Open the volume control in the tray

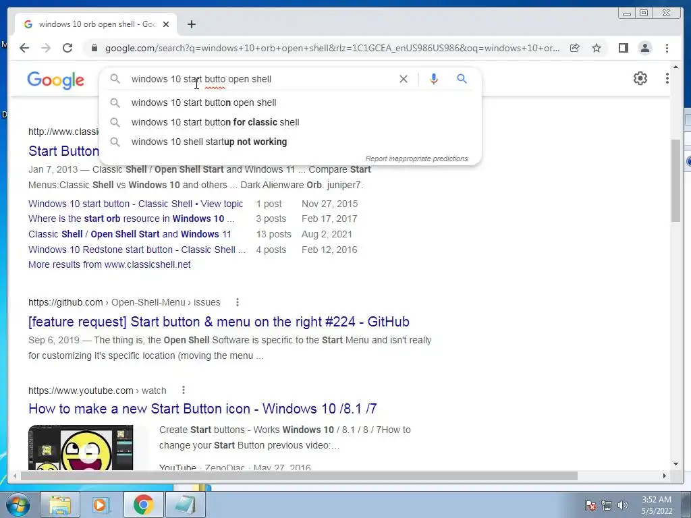622,505
